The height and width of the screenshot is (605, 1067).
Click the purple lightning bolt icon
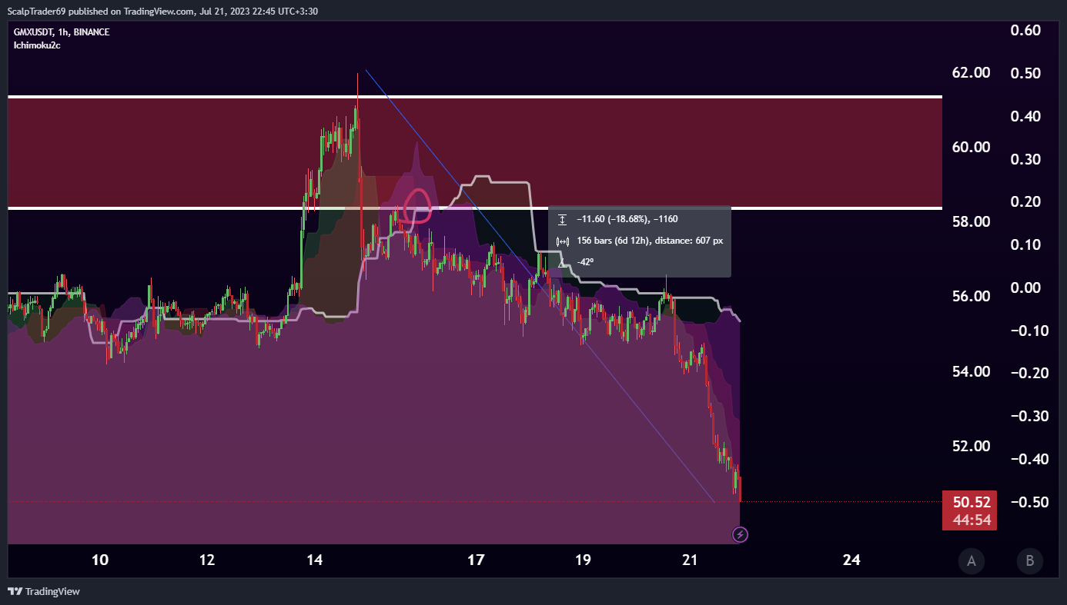click(740, 534)
